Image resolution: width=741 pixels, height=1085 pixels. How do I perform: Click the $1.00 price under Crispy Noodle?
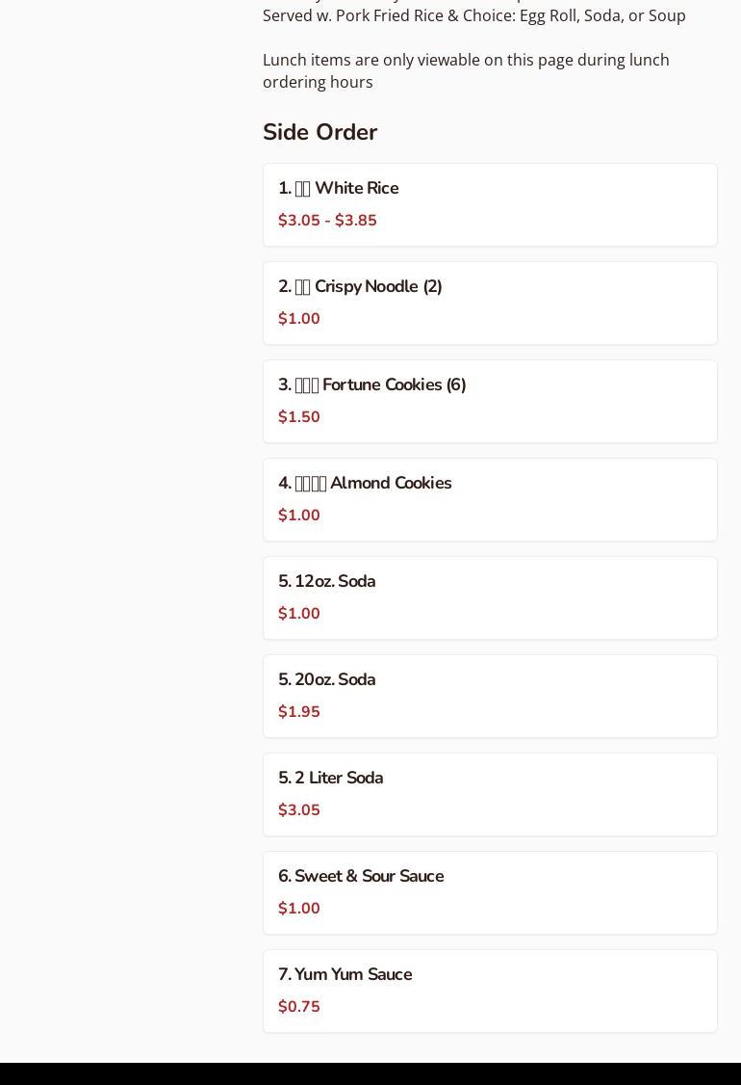299,319
